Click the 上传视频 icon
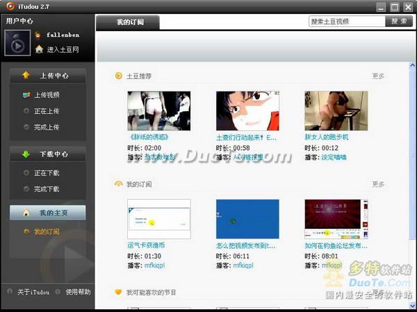Viewport: 417px width, 312px height. [x=26, y=95]
